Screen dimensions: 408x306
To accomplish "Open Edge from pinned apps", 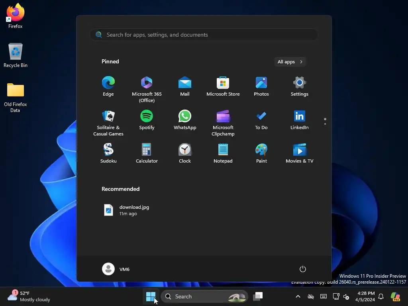I will (108, 86).
